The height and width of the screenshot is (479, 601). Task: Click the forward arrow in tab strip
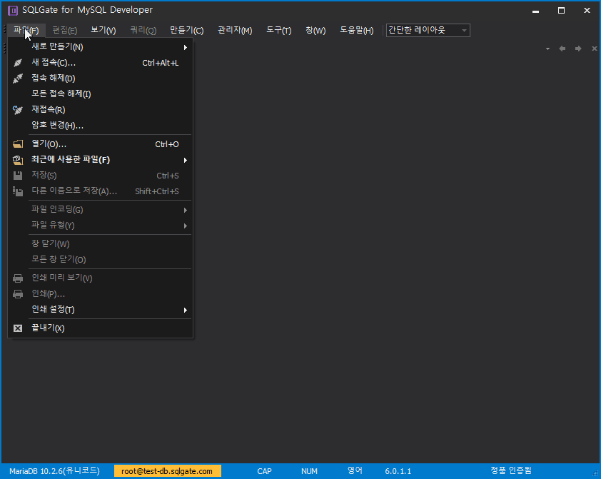[578, 49]
